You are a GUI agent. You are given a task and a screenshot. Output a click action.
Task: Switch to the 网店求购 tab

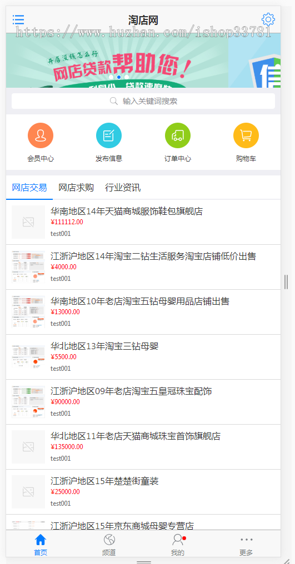(76, 188)
